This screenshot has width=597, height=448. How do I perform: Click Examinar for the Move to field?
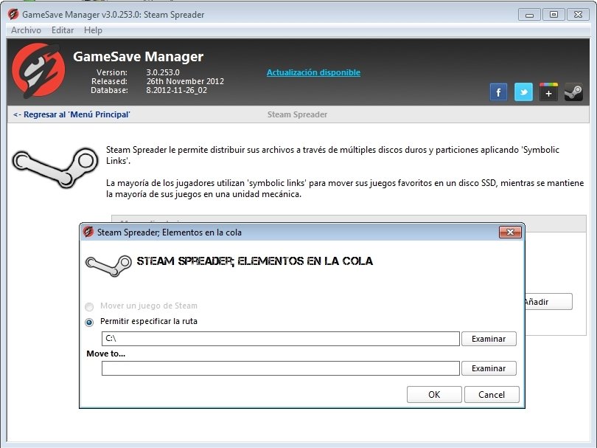[x=489, y=368]
